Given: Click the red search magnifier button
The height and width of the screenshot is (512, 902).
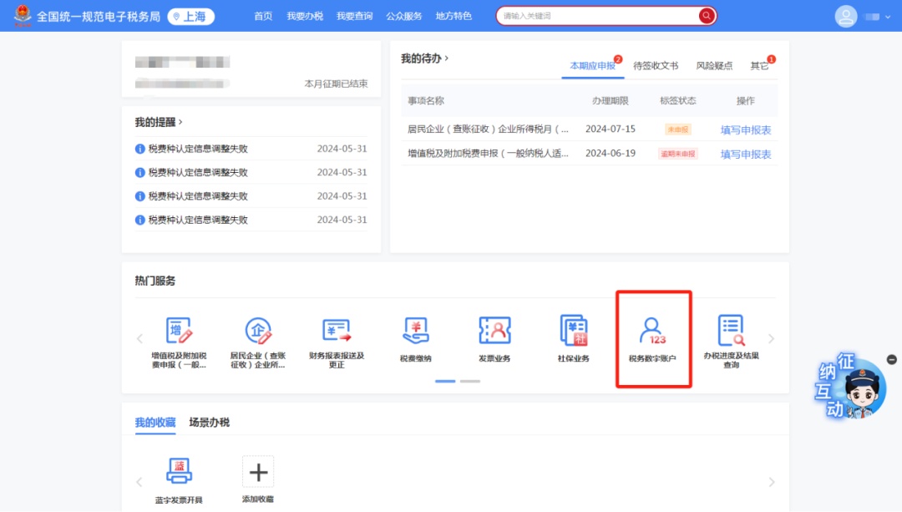Looking at the screenshot, I should (x=707, y=16).
